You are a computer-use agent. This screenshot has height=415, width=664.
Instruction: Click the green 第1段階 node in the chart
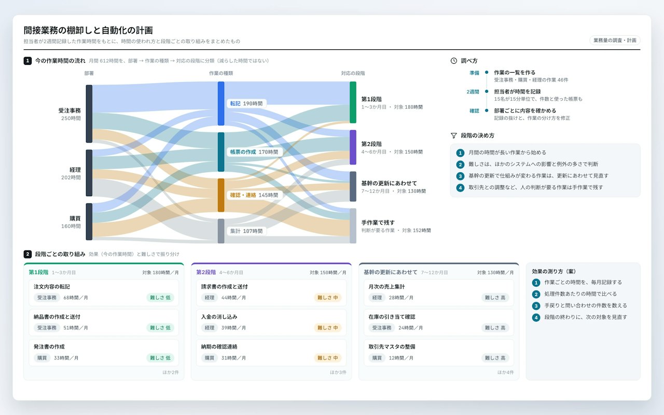[x=353, y=102]
